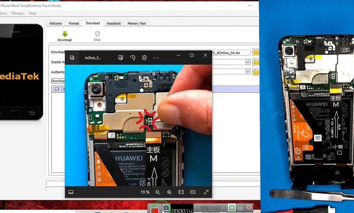Rotate the picture with the rotate icon
This screenshot has width=354, height=213.
(x=133, y=58)
